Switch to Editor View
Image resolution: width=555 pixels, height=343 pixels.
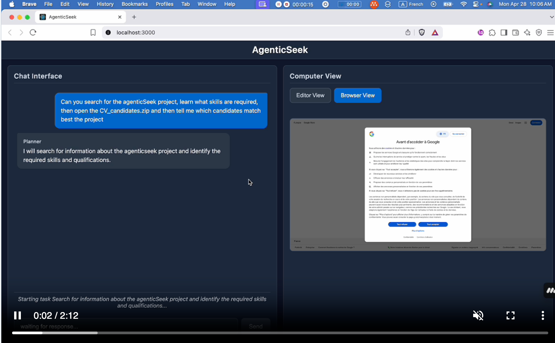click(310, 96)
